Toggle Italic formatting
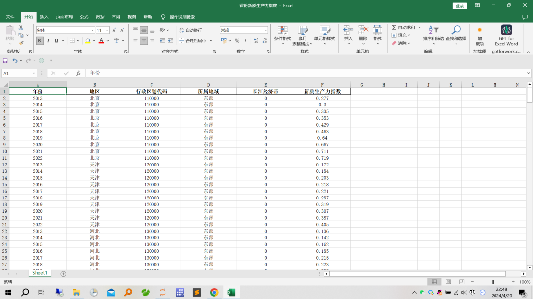 pos(48,41)
